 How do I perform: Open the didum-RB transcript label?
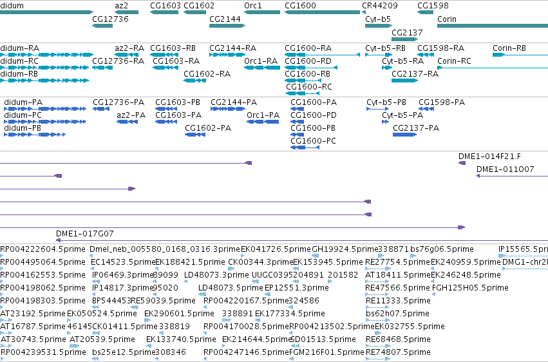19,74
